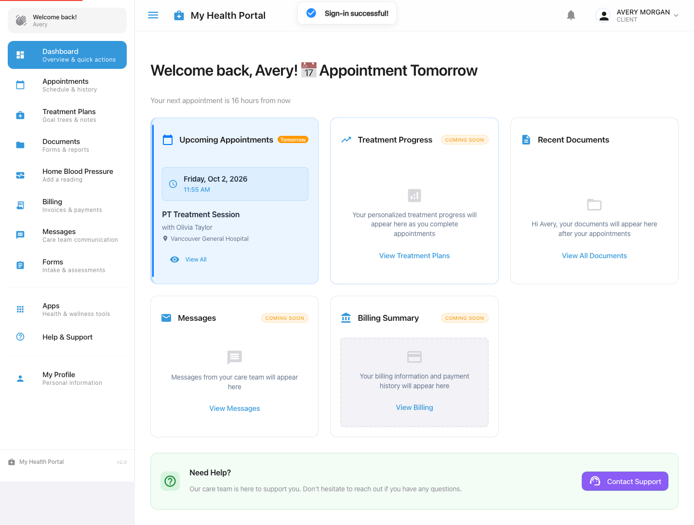
Task: Click the Vancouver General Hospital location text
Action: pyautogui.click(x=210, y=239)
